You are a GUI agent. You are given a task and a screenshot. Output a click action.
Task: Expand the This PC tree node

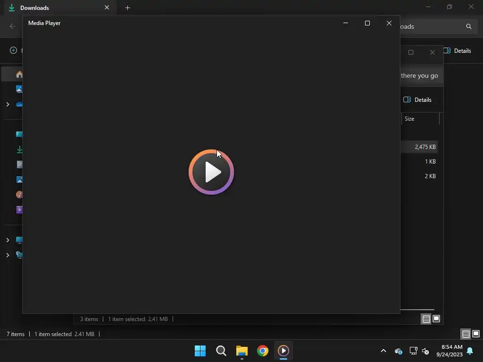click(8, 240)
